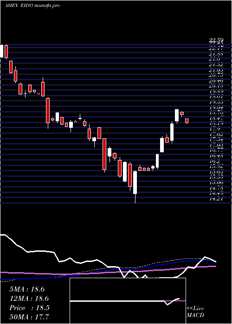Screen dimensions: 232x324
Task: Click the '50MA : 17.7' value
Action: [29, 317]
